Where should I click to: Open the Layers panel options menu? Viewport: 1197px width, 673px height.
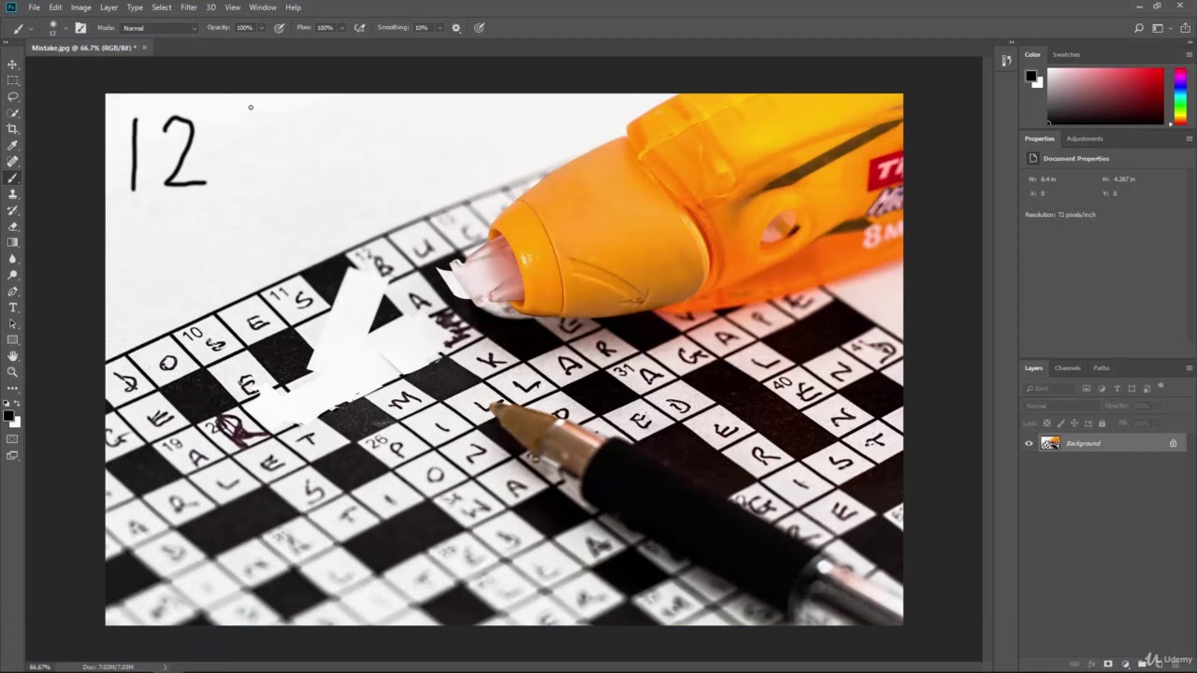click(x=1189, y=367)
